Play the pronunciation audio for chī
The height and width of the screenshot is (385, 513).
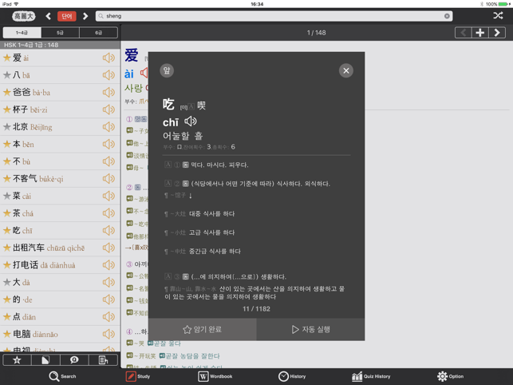(191, 122)
